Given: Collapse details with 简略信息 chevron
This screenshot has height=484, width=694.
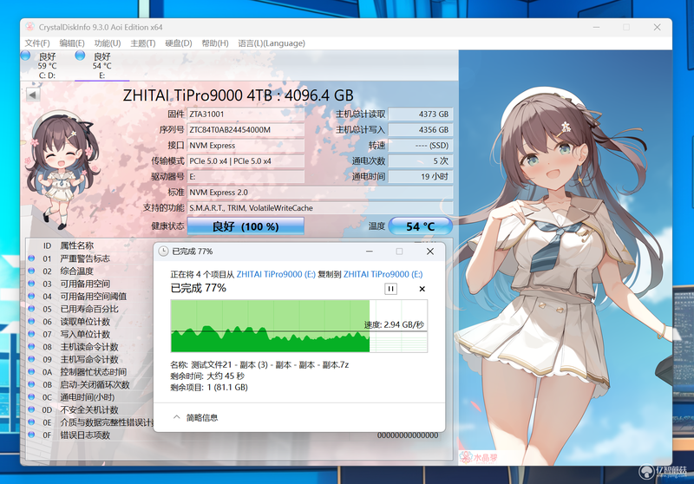Looking at the screenshot, I should click(x=177, y=417).
